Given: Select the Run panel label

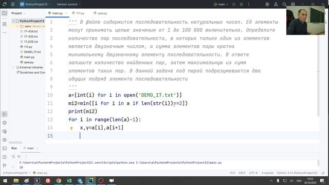Looking at the screenshot, I should coord(14,148).
